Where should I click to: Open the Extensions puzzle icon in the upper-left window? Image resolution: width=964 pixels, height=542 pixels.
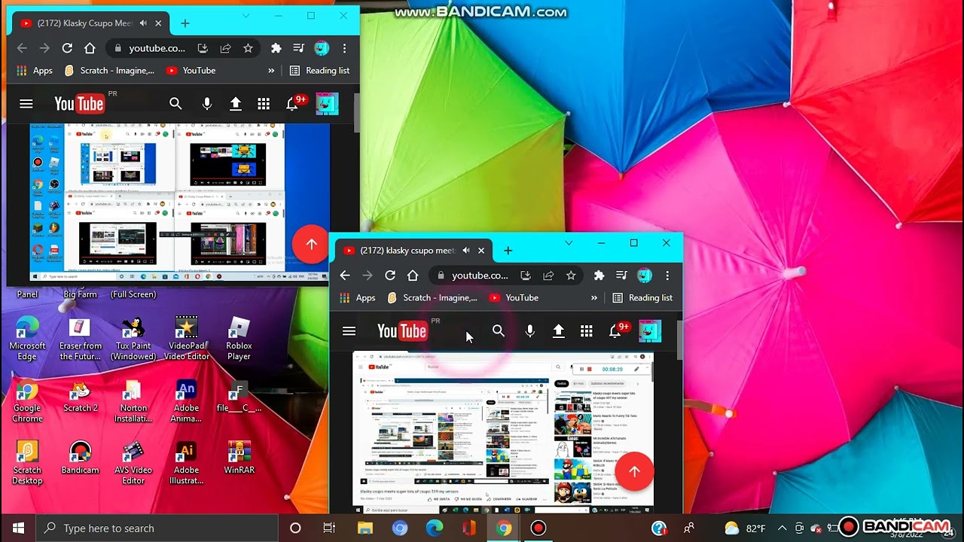coord(276,48)
